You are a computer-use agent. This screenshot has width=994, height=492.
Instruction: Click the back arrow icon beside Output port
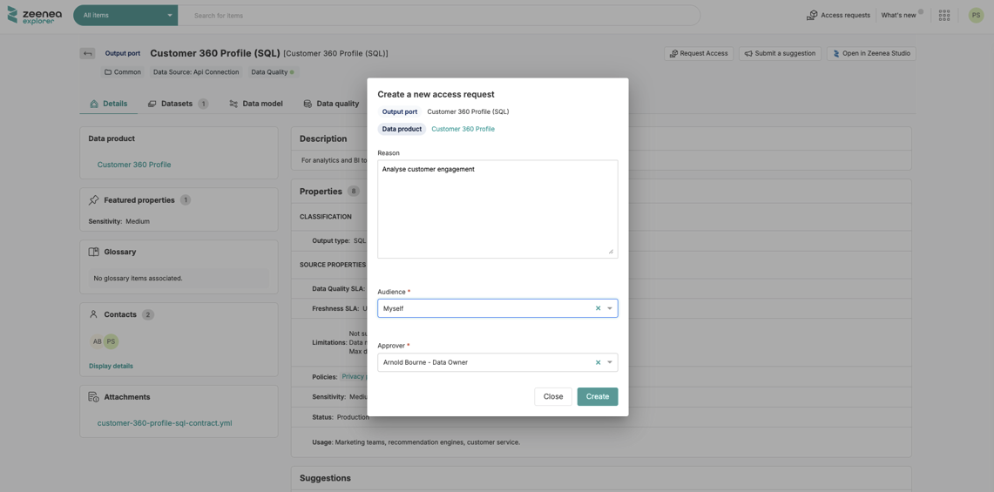click(x=87, y=53)
